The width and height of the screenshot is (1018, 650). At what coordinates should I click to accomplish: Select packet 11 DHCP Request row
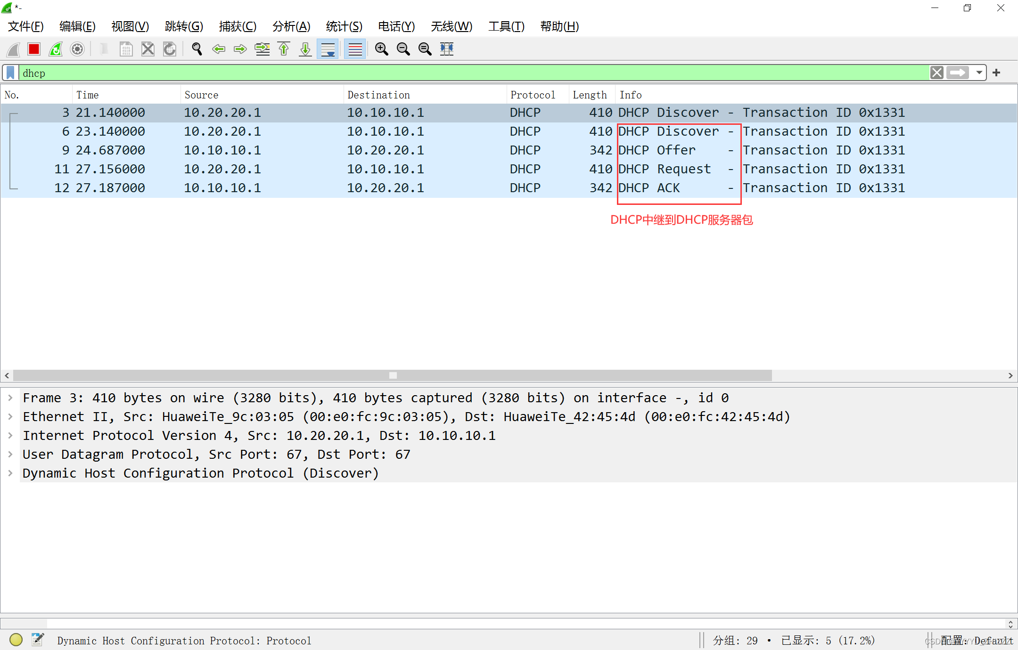click(x=509, y=169)
